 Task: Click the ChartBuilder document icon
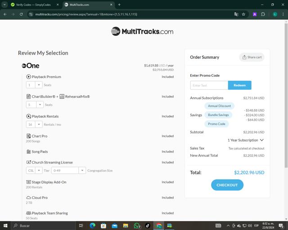point(28,97)
